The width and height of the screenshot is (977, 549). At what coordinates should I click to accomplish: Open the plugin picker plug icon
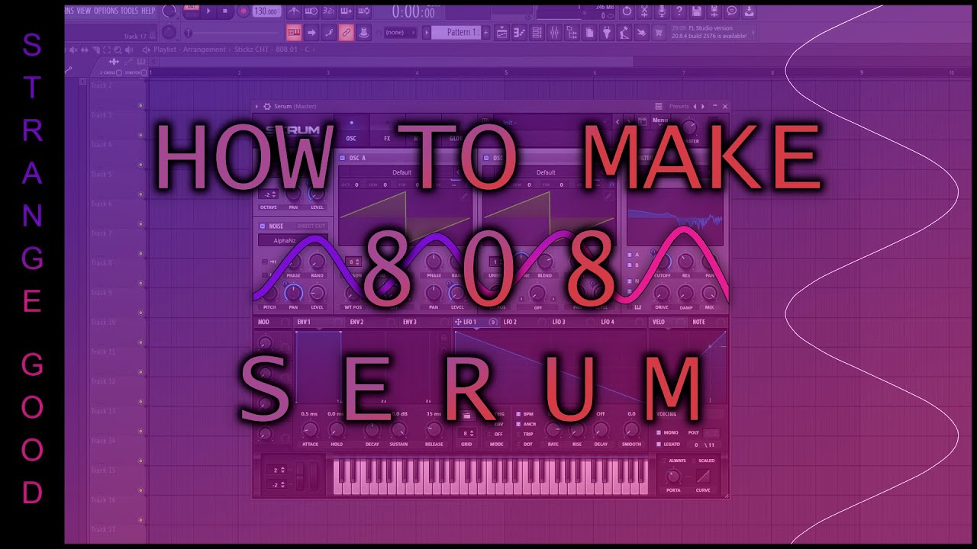607,33
